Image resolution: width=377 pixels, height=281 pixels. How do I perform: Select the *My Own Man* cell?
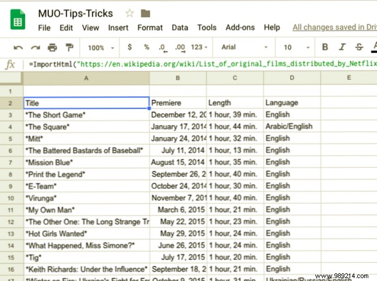pos(86,210)
